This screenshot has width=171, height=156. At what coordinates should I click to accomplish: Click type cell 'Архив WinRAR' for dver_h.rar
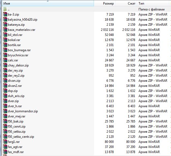coord(149,106)
